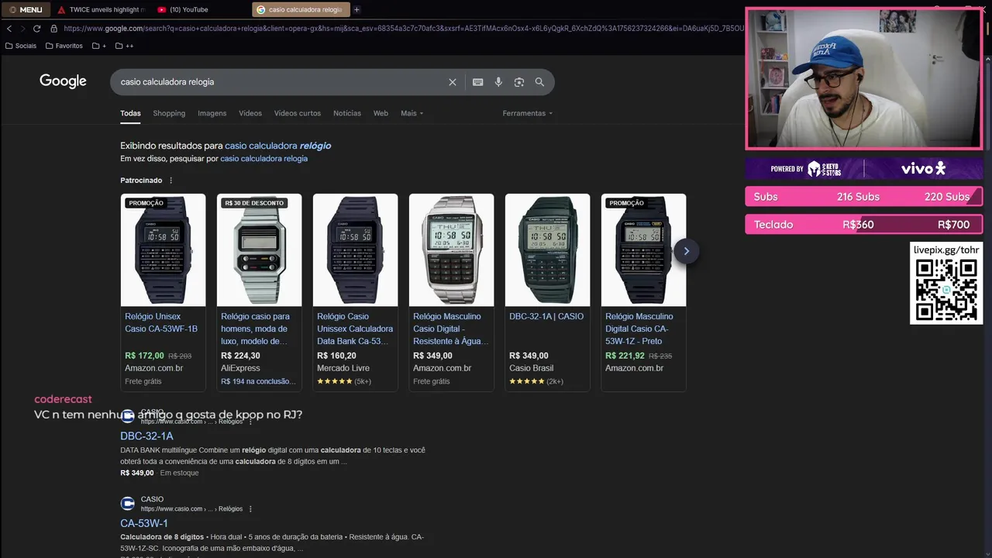Select the Todas results tab

(130, 113)
